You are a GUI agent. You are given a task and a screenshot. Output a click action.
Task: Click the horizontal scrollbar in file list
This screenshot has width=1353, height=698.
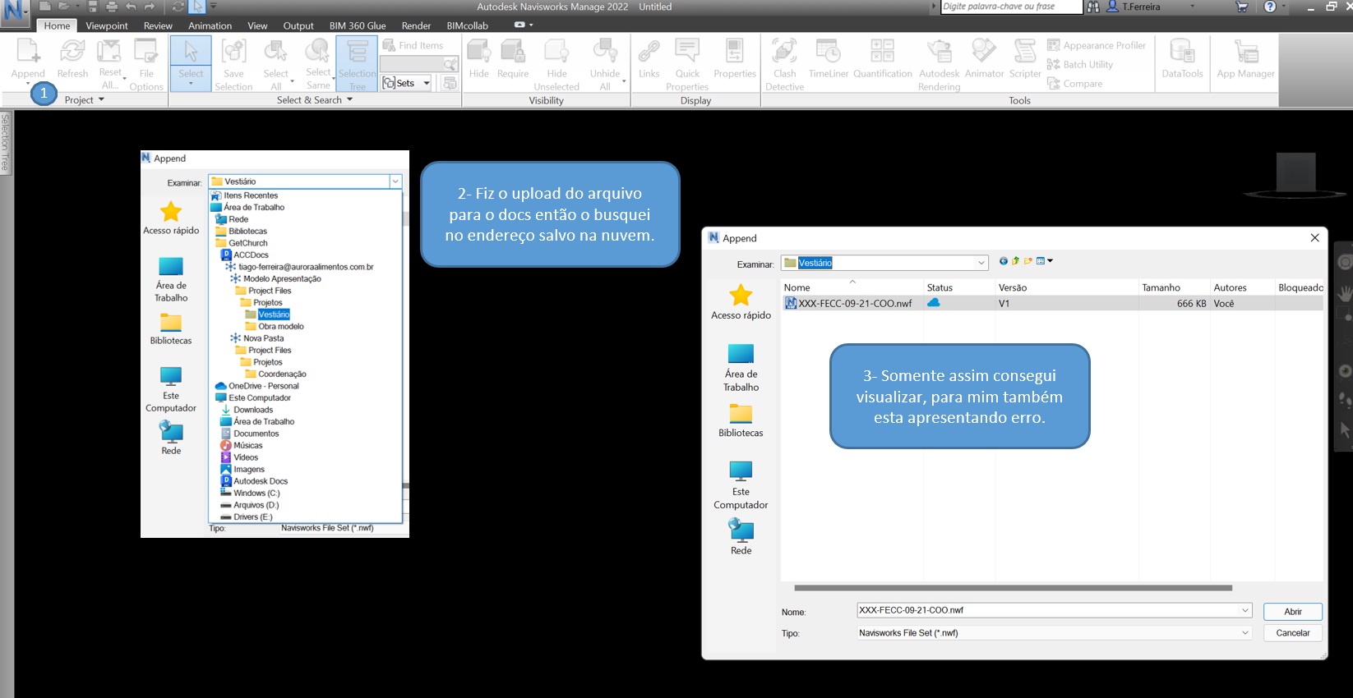click(x=1013, y=588)
